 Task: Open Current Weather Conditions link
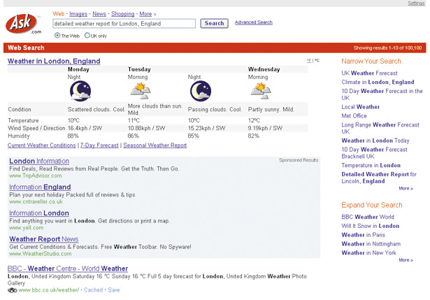[x=42, y=145]
